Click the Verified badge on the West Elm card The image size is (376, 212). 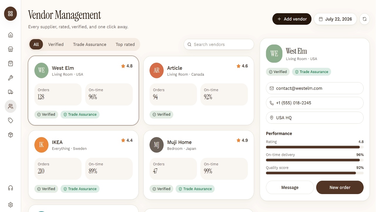coord(46,115)
